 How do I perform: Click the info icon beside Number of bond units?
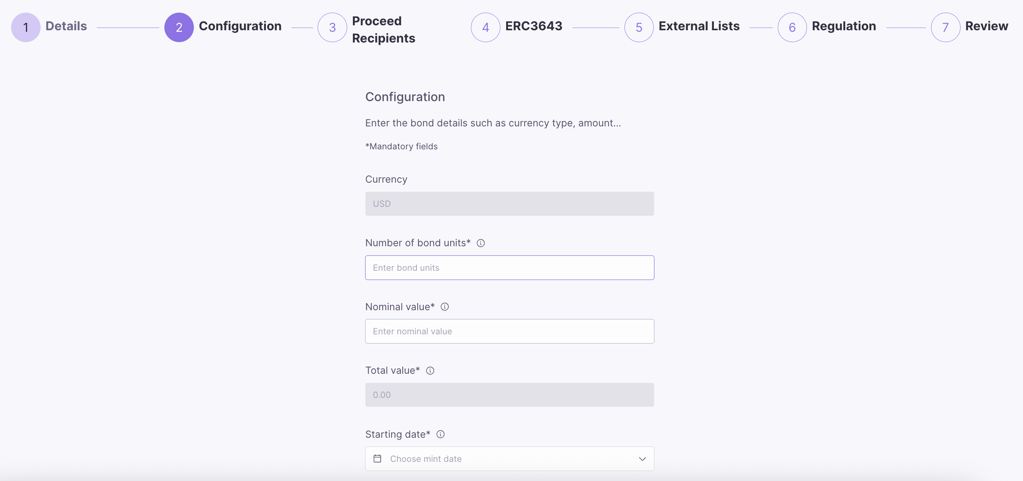tap(480, 243)
